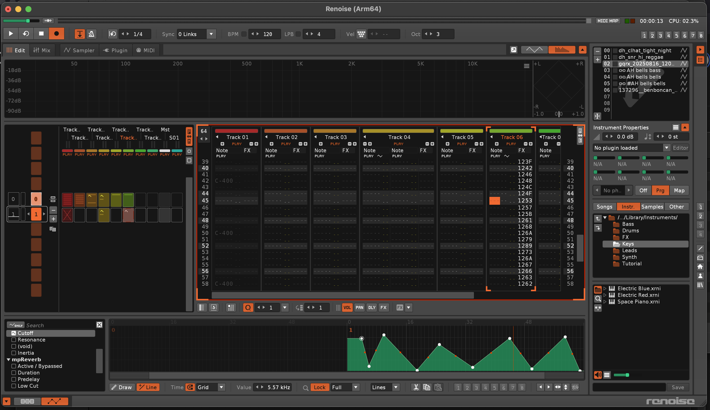Click the quantize Q button
The width and height of the screenshot is (710, 410).
248,307
